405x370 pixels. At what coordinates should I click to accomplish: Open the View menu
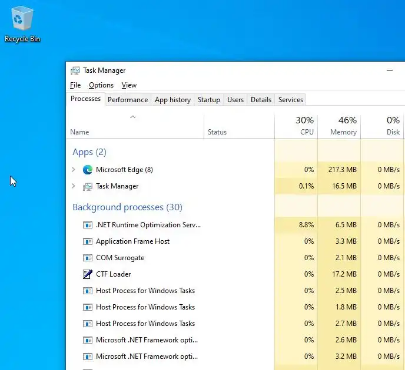pyautogui.click(x=129, y=85)
